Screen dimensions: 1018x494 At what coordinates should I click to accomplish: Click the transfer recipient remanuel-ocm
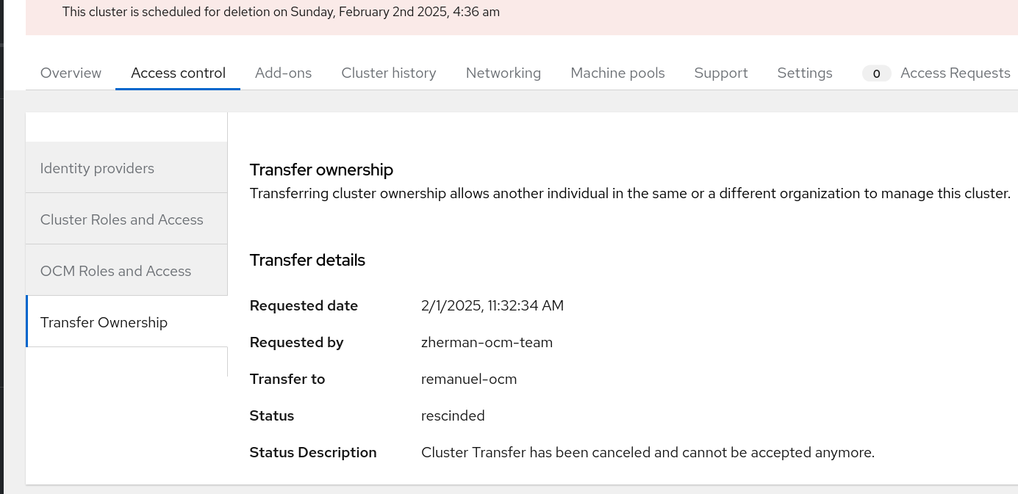(x=469, y=379)
